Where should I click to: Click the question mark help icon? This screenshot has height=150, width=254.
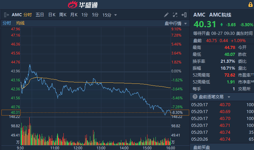[195, 97]
